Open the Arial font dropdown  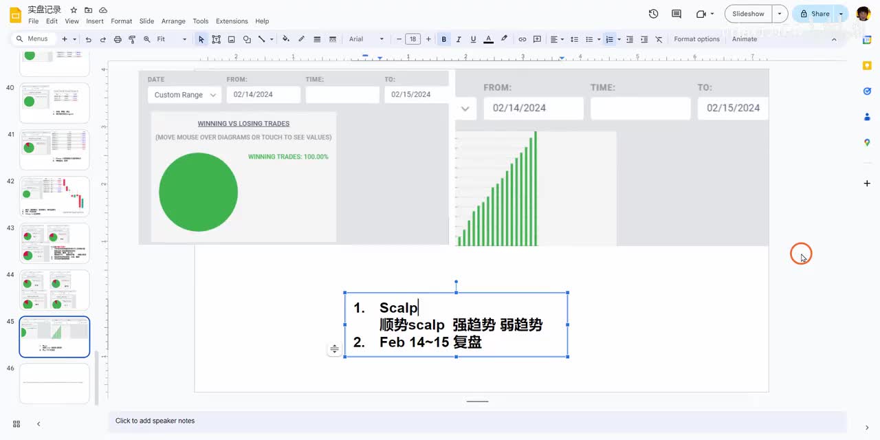coord(366,39)
